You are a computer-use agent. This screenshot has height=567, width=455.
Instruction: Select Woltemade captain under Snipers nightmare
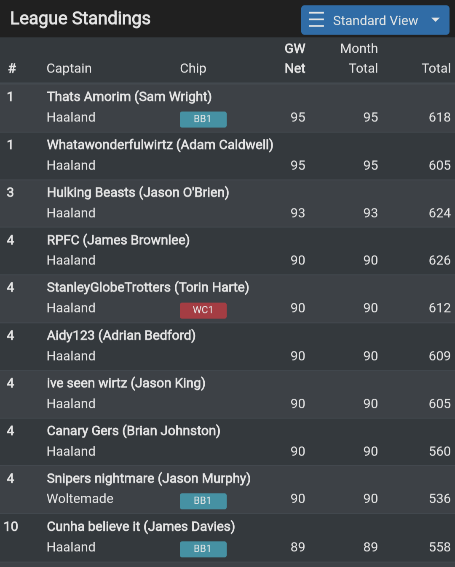80,499
